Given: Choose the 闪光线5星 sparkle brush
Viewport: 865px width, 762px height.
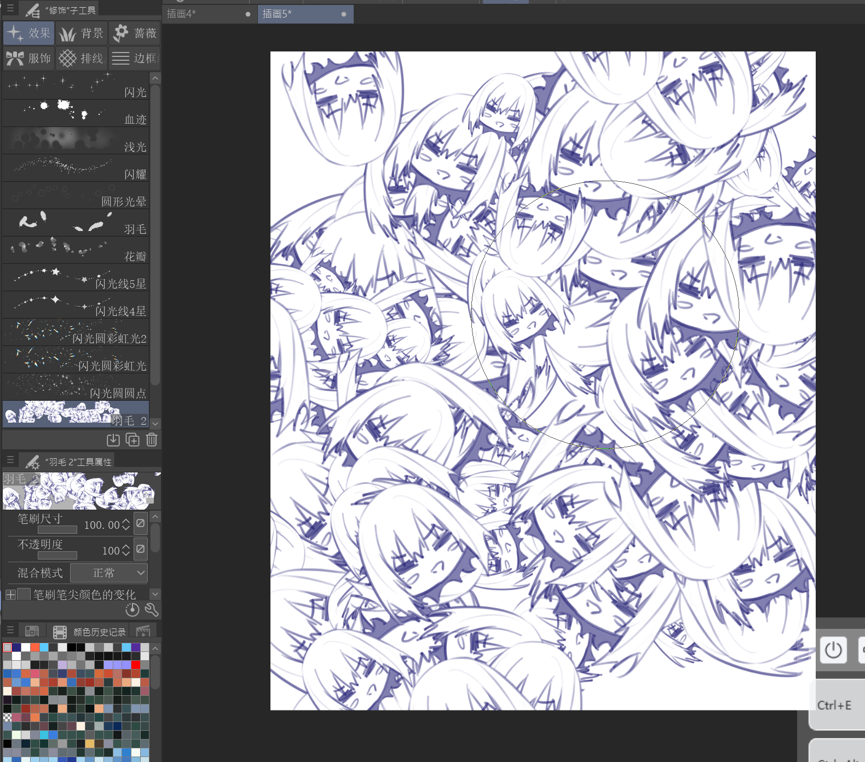Looking at the screenshot, I should [x=76, y=278].
